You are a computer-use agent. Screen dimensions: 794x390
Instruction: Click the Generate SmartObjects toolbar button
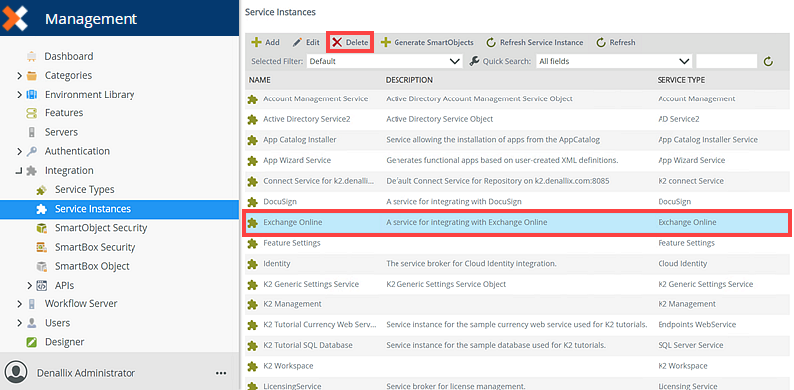[426, 43]
